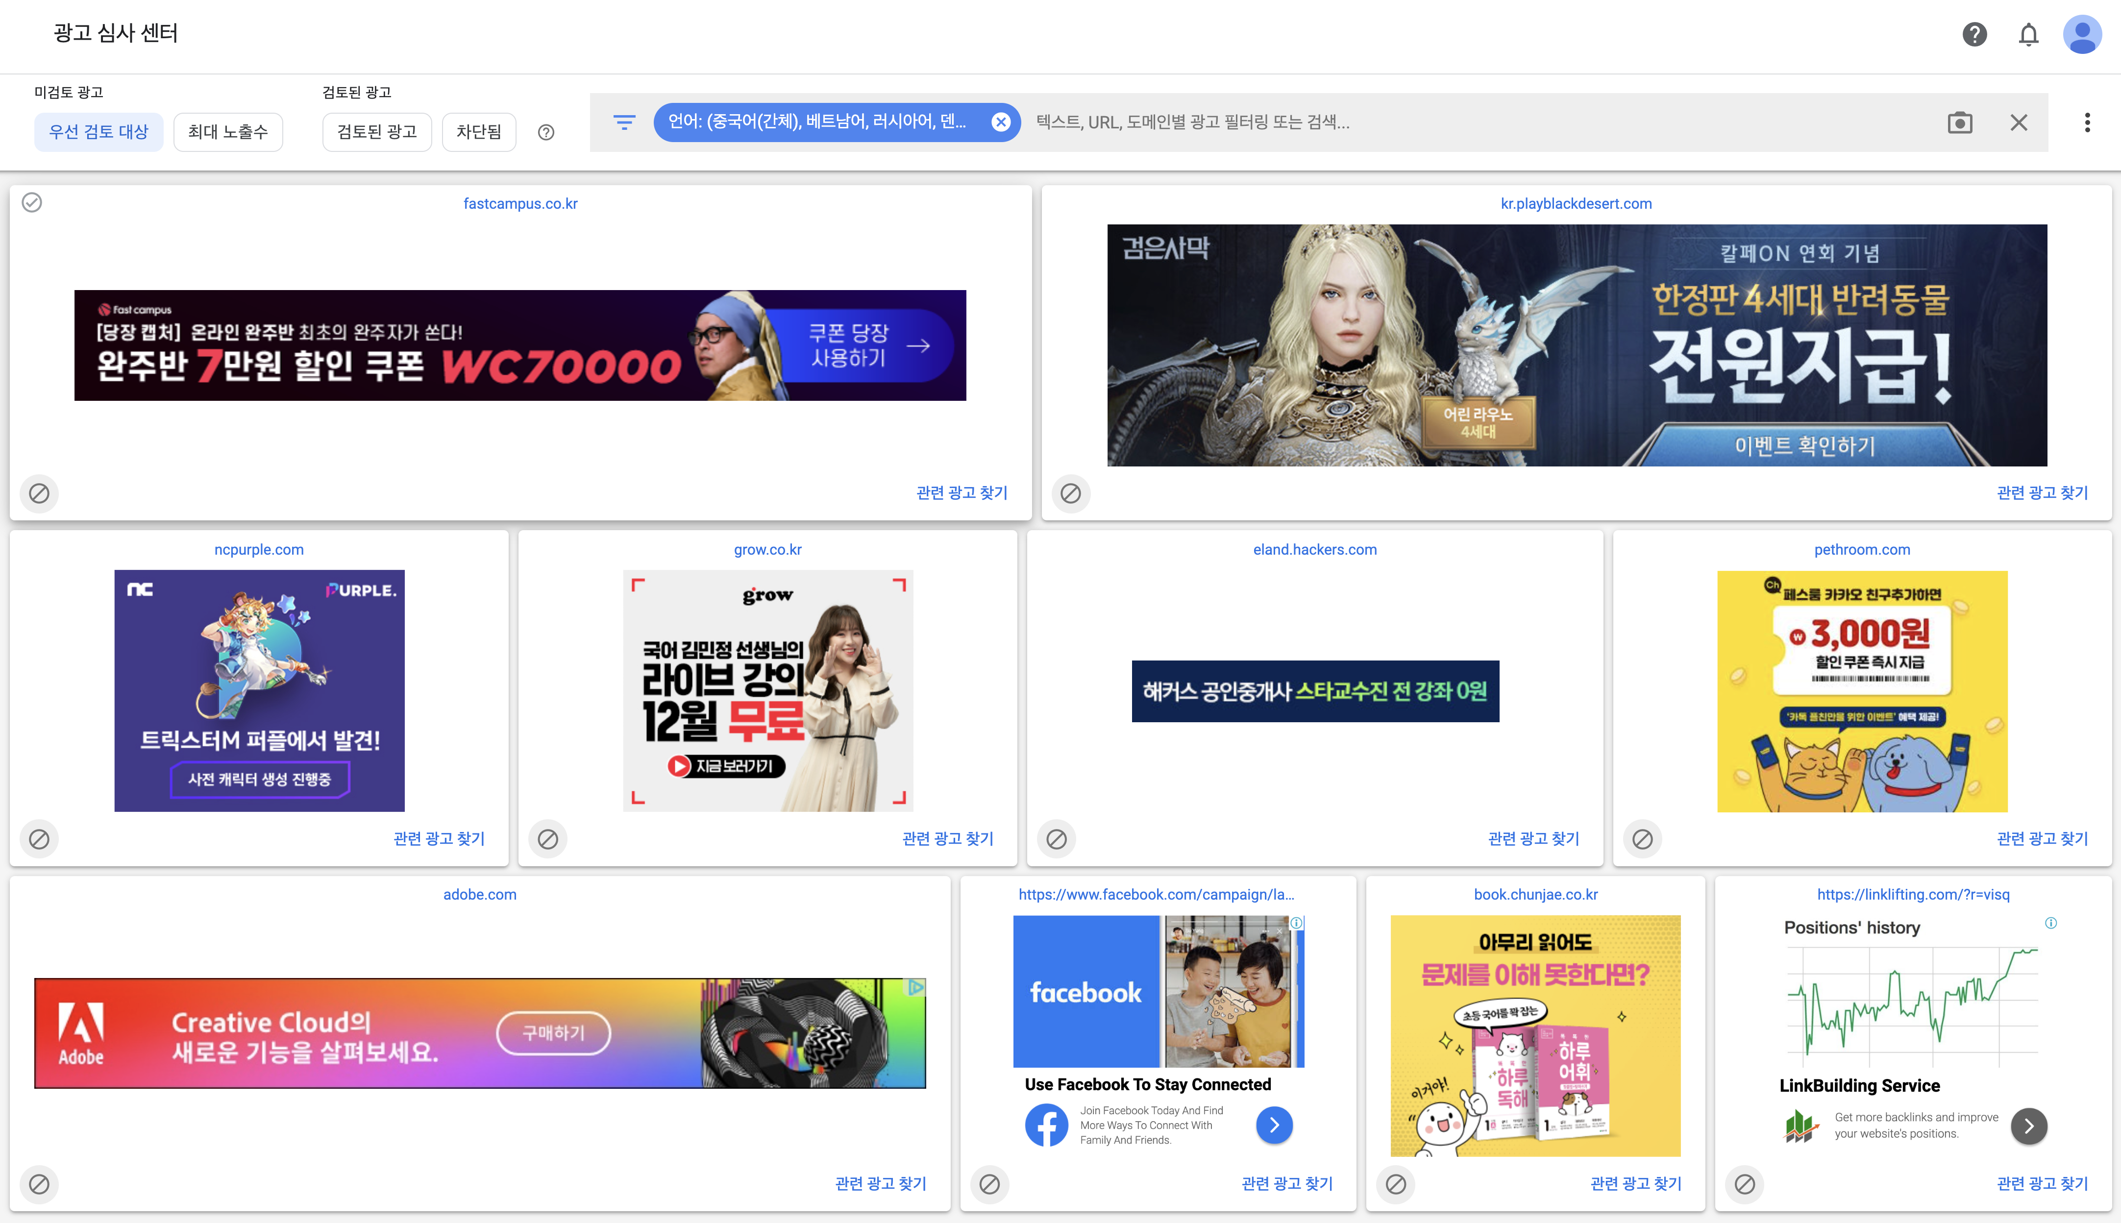
Task: Expand the language filter chip
Action: 816,122
